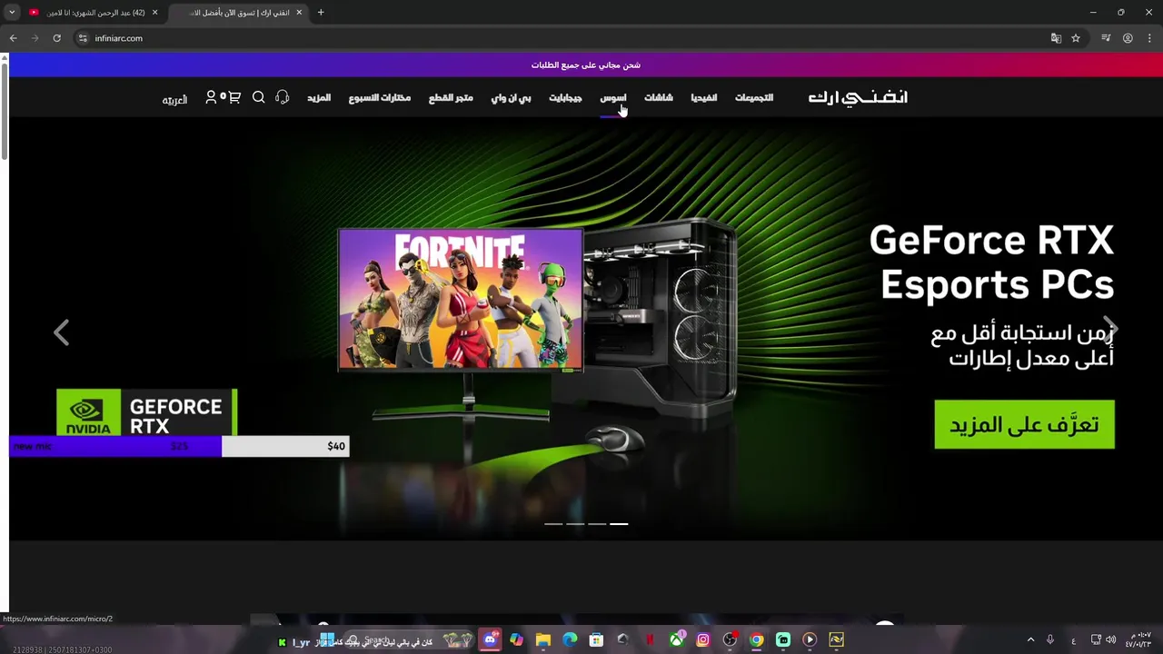Click the free shipping announcement banner
This screenshot has width=1163, height=654.
point(586,64)
